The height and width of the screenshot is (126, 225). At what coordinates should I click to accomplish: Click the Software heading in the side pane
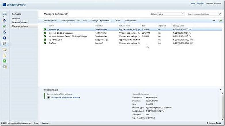tap(16, 14)
